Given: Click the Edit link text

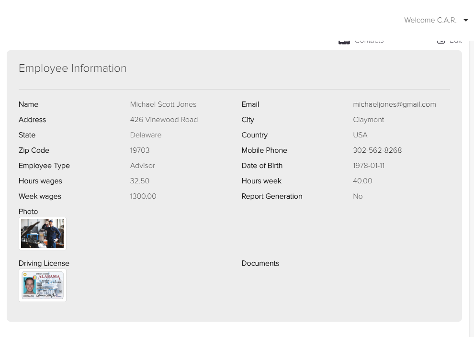Looking at the screenshot, I should (455, 42).
